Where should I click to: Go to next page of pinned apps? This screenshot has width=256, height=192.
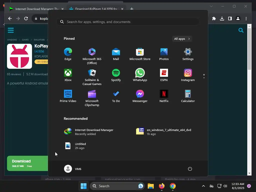click(204, 77)
